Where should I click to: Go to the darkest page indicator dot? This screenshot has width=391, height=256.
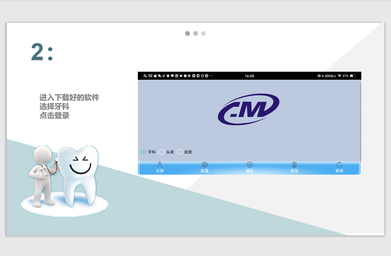(x=188, y=33)
